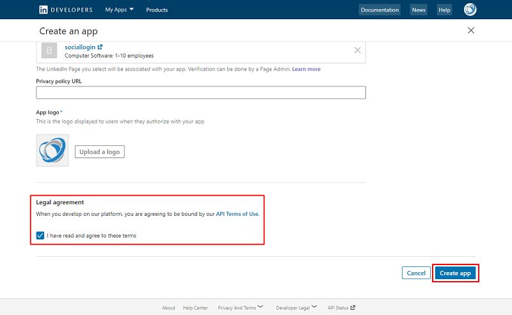Viewport: 512px width, 315px height.
Task: Click the Create app button
Action: point(455,273)
